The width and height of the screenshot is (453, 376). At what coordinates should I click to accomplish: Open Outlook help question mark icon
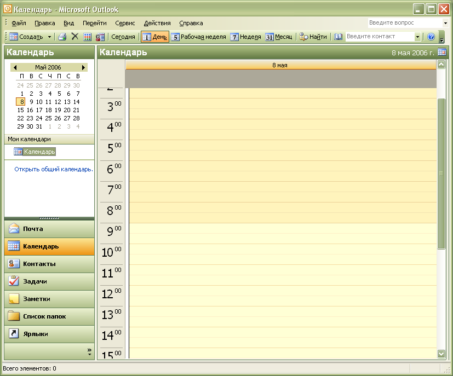click(431, 37)
